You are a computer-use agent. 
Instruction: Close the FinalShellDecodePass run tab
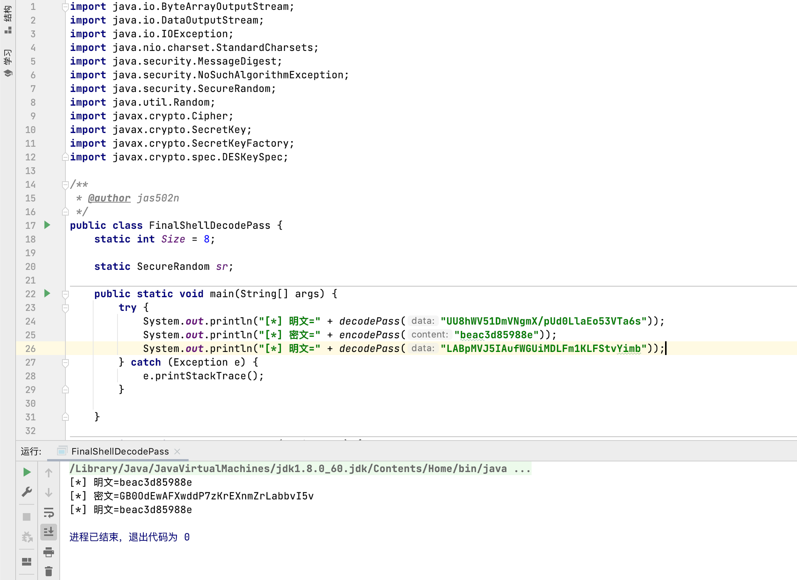click(x=177, y=451)
